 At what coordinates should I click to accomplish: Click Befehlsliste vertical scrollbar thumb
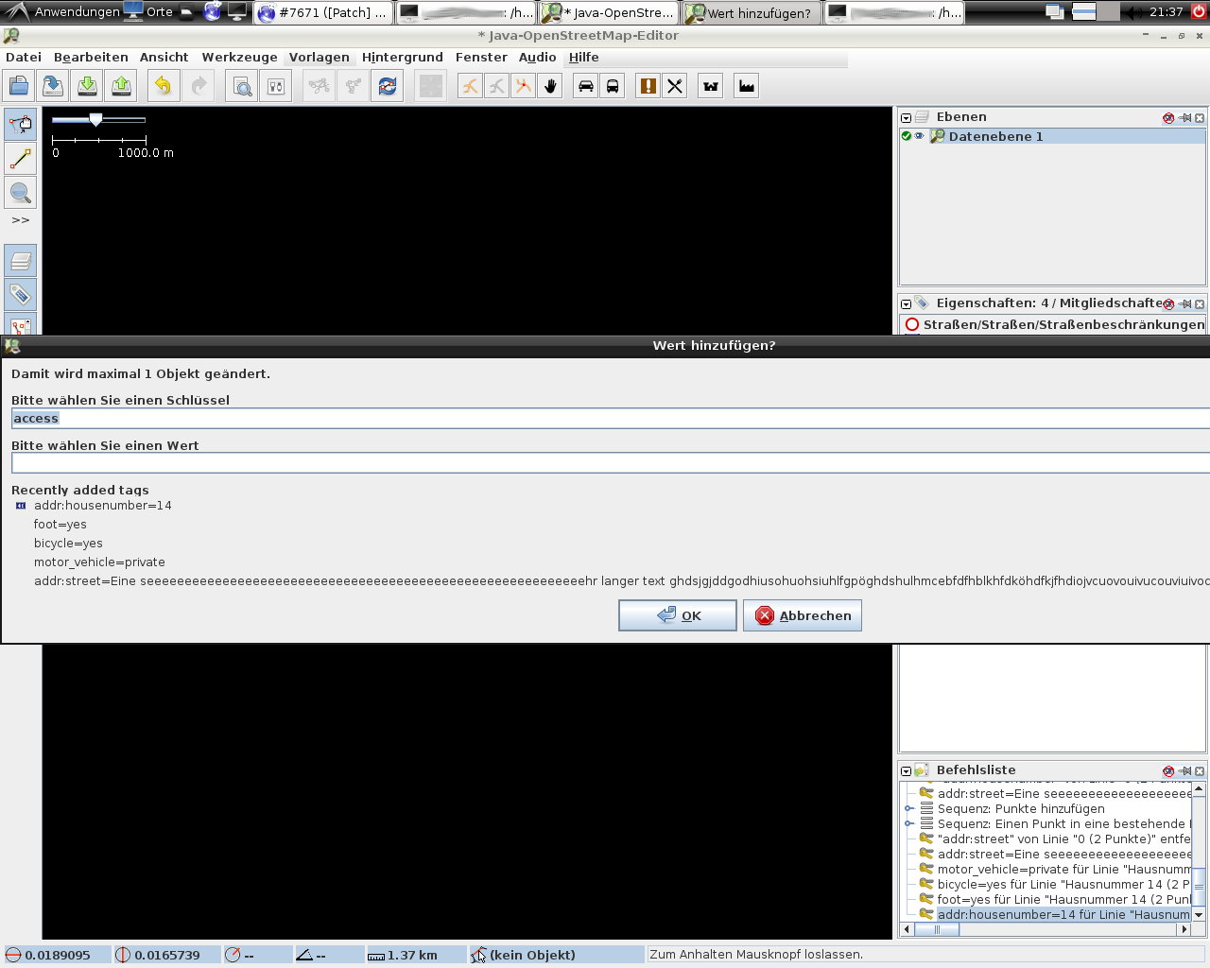(1199, 888)
